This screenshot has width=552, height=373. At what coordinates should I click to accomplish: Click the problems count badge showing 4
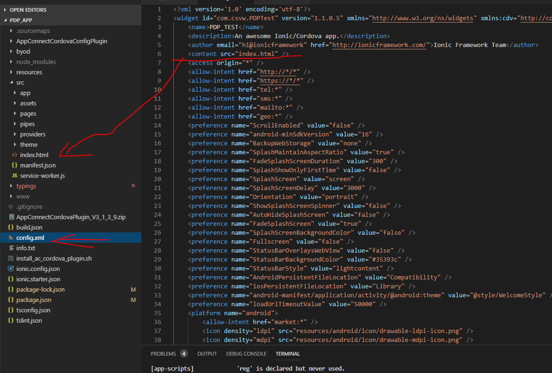184,354
